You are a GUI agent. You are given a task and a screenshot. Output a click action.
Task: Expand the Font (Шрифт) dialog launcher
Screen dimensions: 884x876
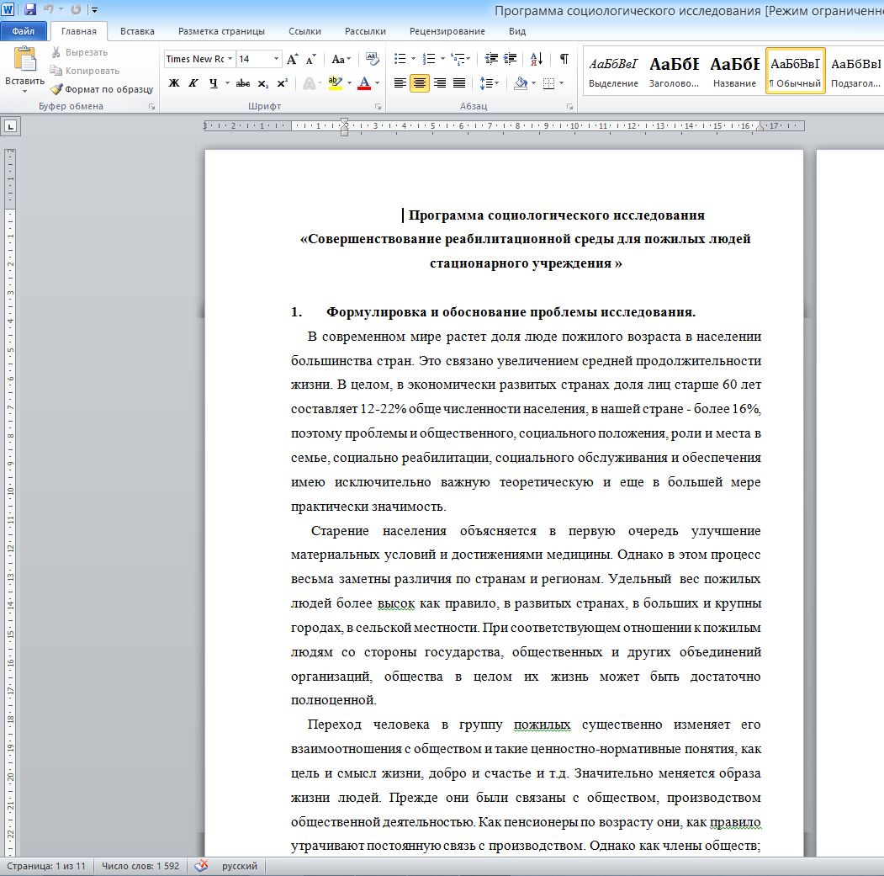coord(378,106)
